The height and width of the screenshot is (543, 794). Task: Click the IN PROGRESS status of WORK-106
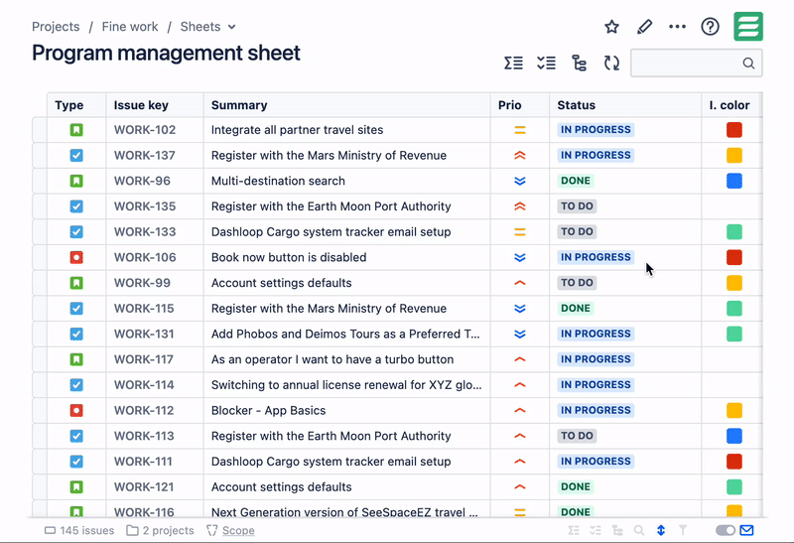pyautogui.click(x=596, y=257)
